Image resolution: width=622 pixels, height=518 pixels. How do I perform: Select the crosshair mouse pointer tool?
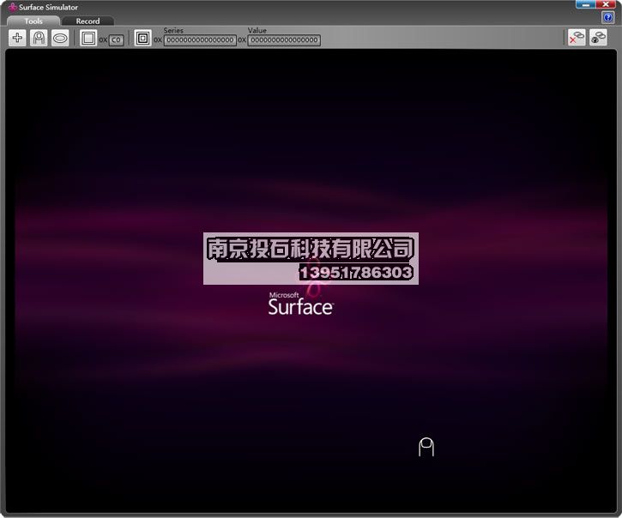[18, 38]
